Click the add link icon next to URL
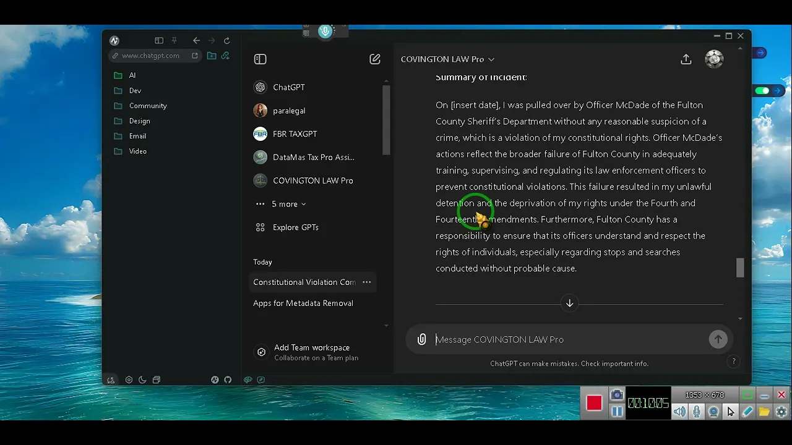Viewport: 792px width, 445px height. (x=225, y=56)
